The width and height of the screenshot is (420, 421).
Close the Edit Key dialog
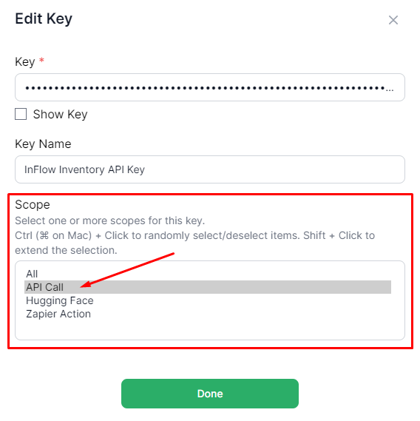[x=393, y=20]
